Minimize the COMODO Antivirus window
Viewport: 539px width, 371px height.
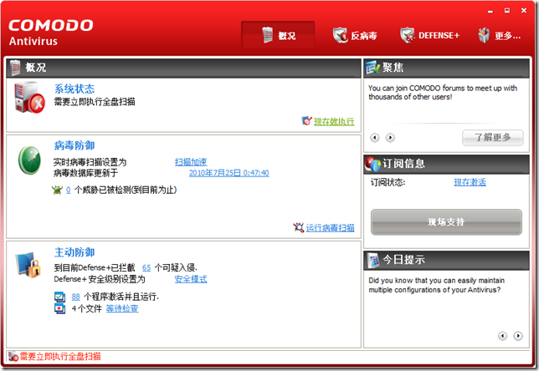pos(490,11)
